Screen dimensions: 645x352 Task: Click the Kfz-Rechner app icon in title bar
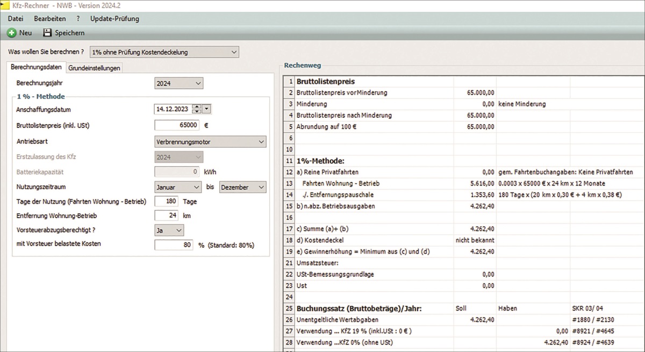(4, 4)
